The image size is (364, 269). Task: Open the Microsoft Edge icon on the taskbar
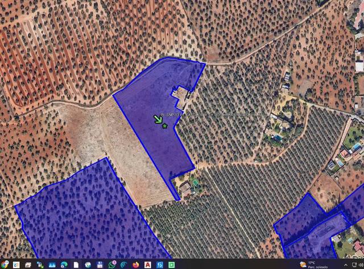coord(64,264)
